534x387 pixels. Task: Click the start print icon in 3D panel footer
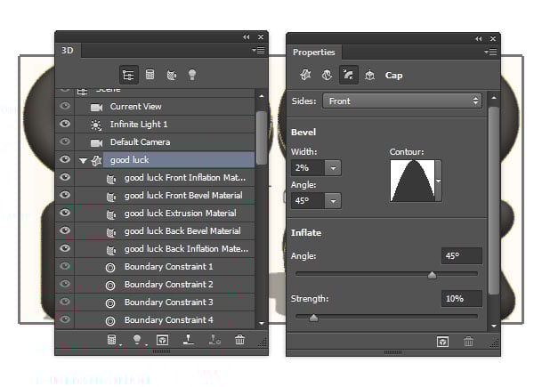click(214, 339)
